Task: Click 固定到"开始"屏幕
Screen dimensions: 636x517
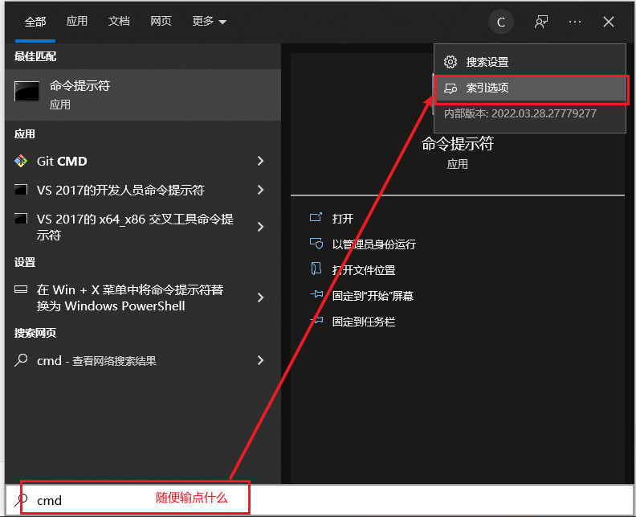Action: (373, 296)
